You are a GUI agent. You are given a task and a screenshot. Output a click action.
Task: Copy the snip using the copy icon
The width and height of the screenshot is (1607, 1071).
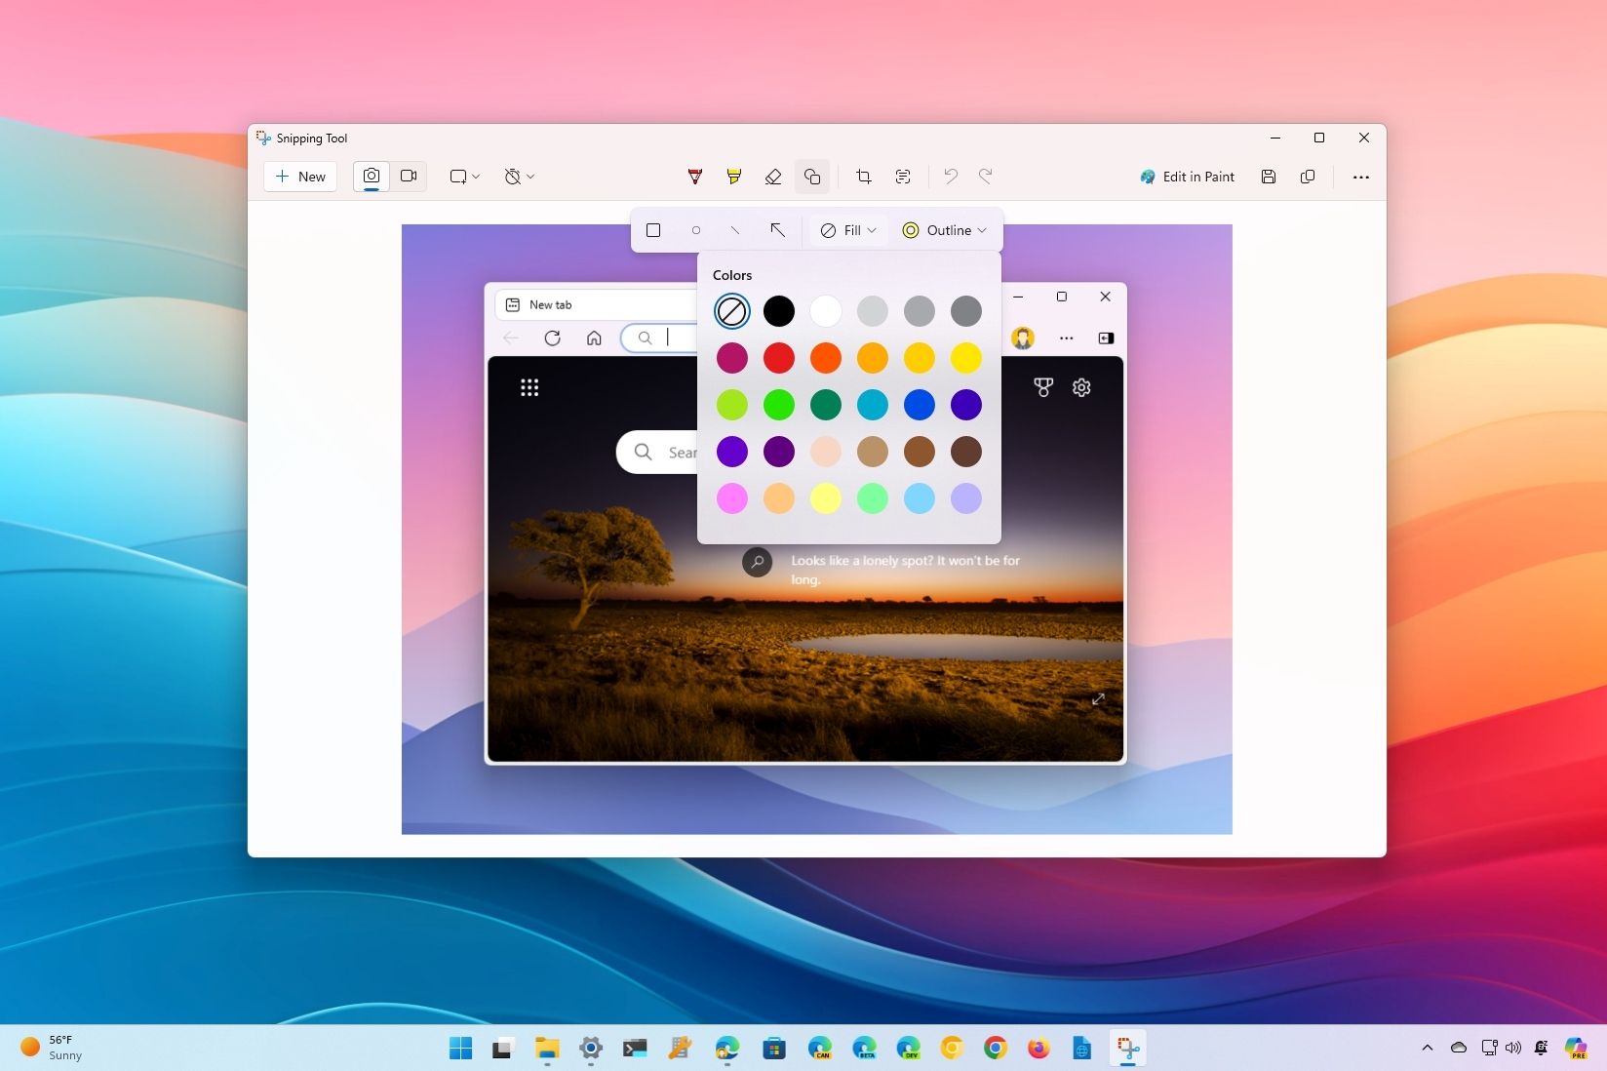tap(1308, 177)
